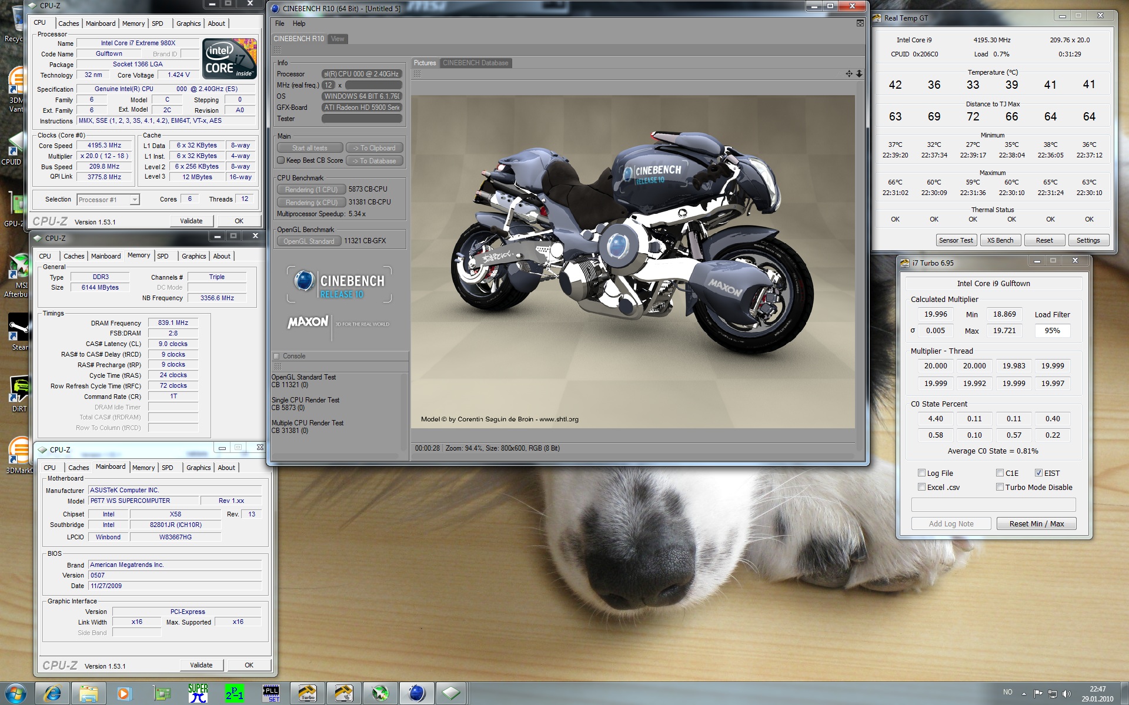Image resolution: width=1129 pixels, height=705 pixels.
Task: Click i7 Turbo window title icon
Action: (x=906, y=263)
